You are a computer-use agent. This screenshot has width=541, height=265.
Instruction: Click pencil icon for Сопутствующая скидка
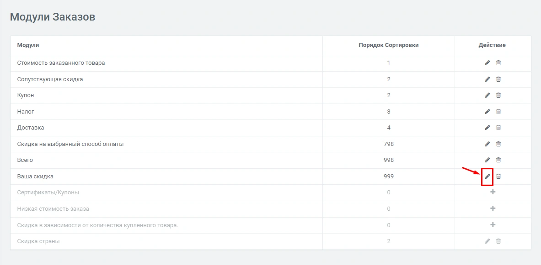pyautogui.click(x=487, y=79)
